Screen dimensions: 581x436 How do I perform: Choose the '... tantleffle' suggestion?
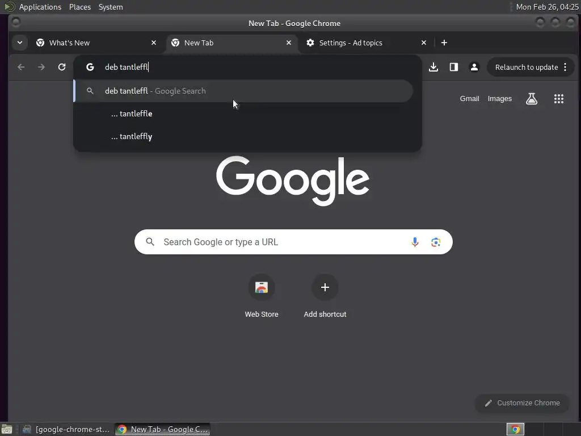(x=243, y=114)
